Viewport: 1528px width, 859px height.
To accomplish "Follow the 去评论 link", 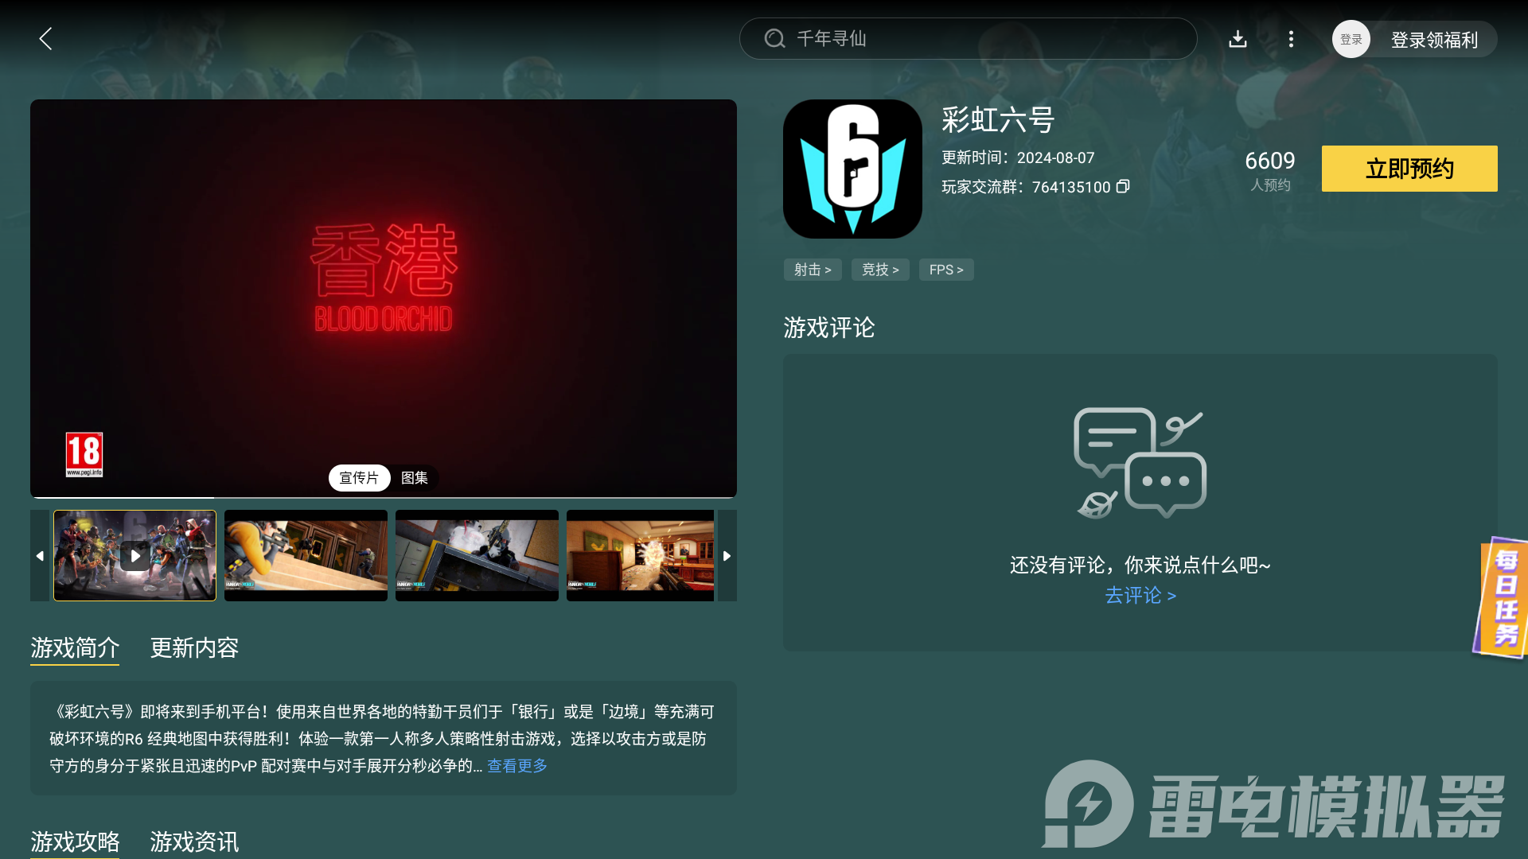I will tap(1140, 596).
